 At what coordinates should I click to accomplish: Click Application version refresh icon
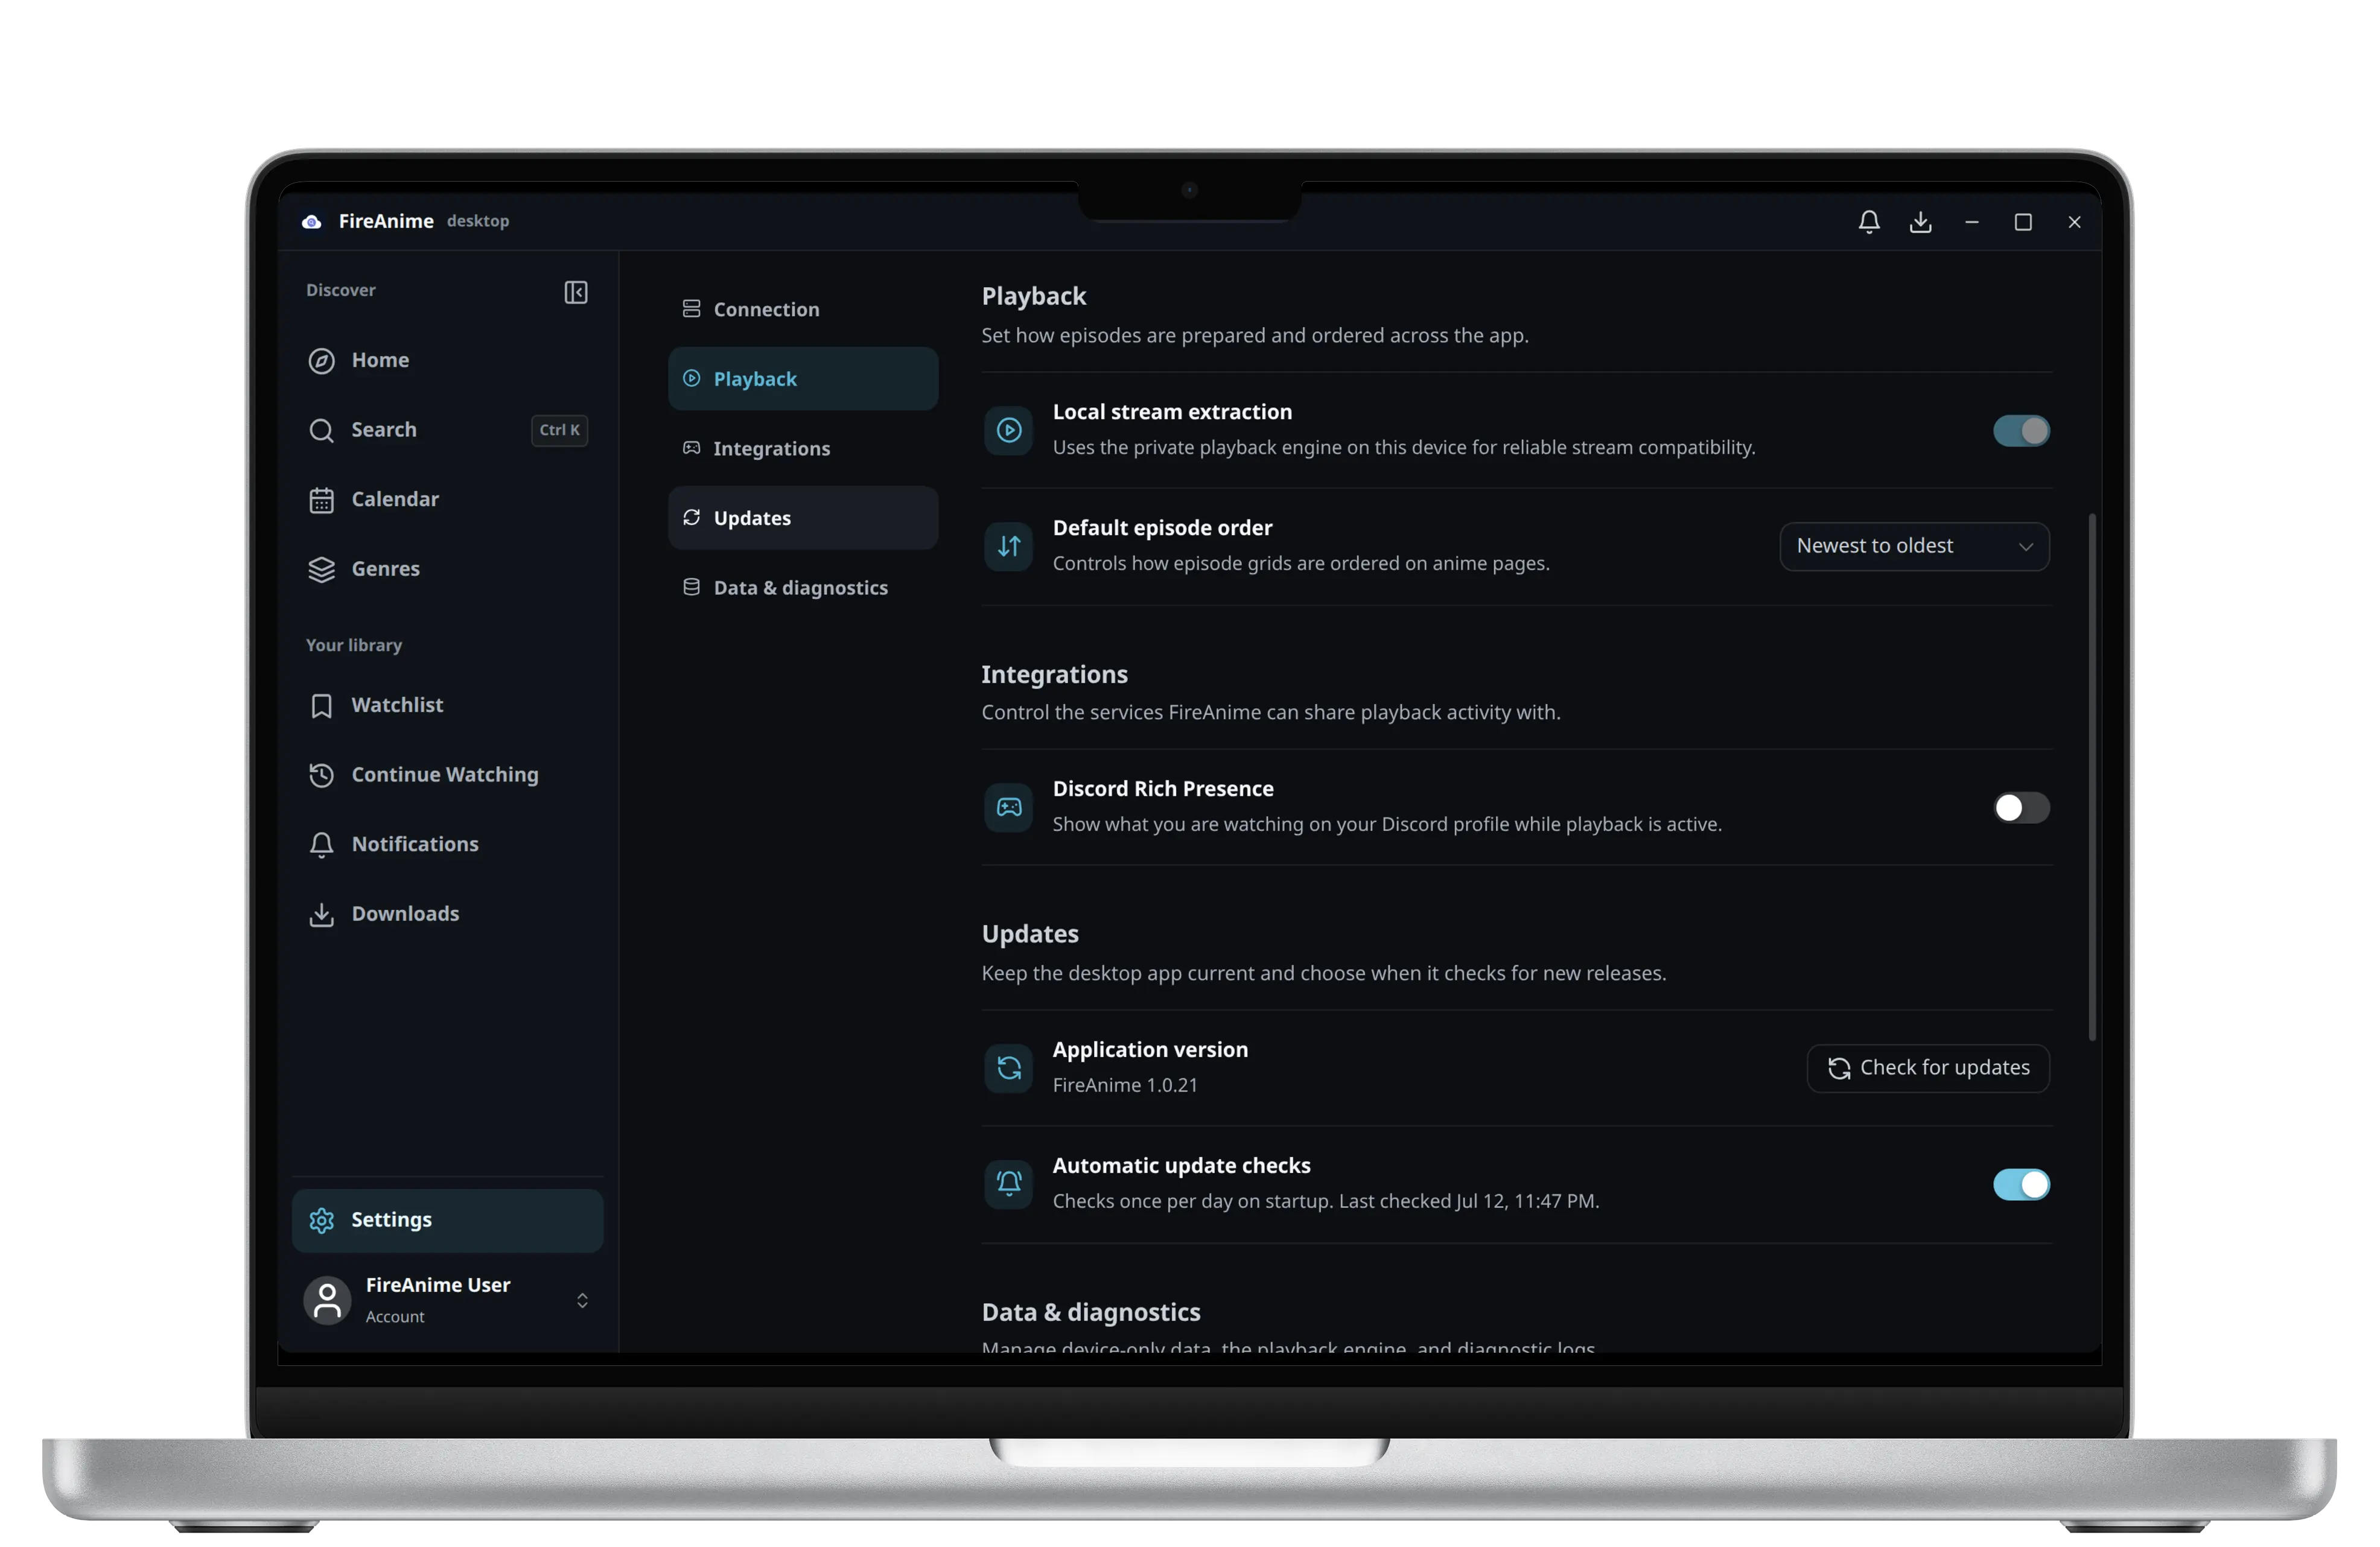[1008, 1068]
